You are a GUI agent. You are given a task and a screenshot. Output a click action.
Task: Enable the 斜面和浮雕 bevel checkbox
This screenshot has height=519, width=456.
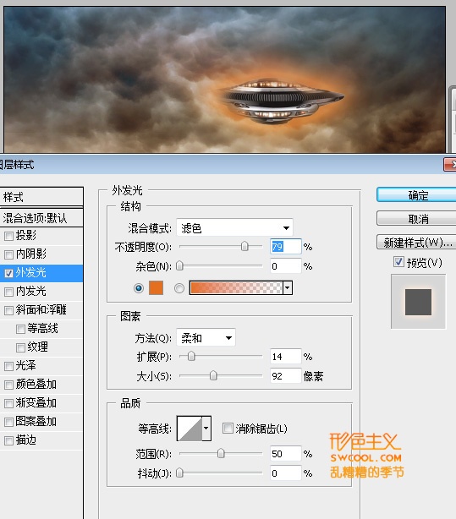click(8, 310)
